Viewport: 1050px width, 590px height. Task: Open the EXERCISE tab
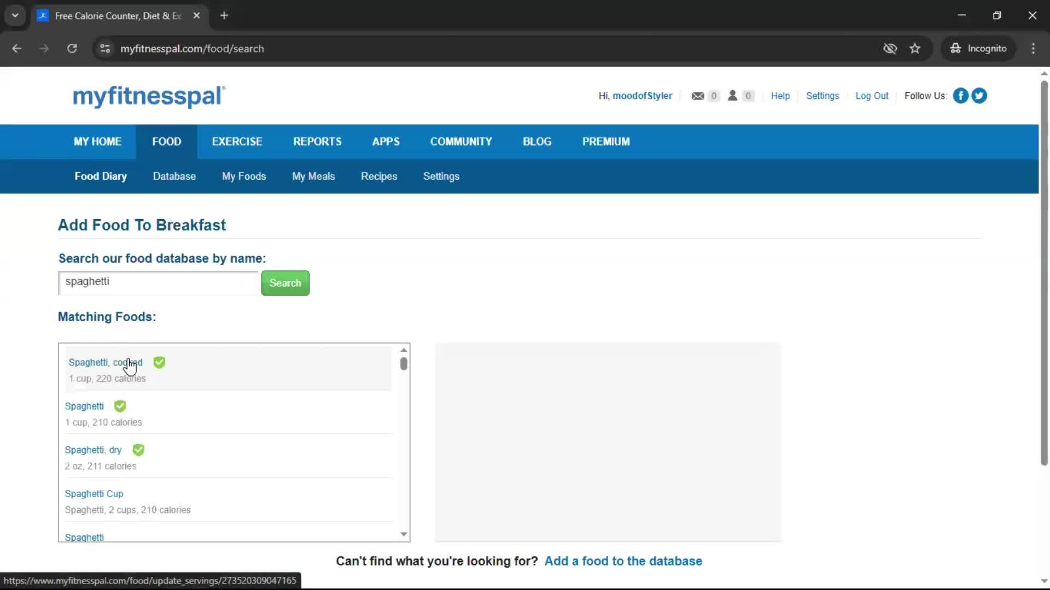click(237, 141)
